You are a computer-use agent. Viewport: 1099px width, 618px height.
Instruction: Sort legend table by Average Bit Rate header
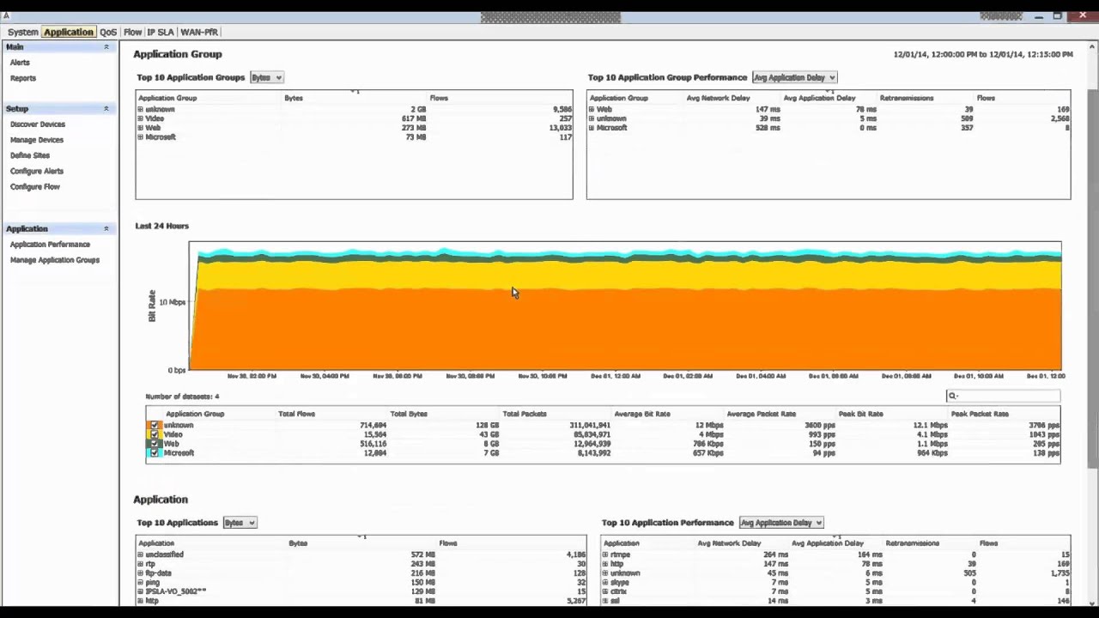point(642,414)
